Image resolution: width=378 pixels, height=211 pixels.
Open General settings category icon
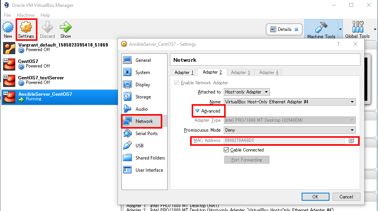(127, 60)
